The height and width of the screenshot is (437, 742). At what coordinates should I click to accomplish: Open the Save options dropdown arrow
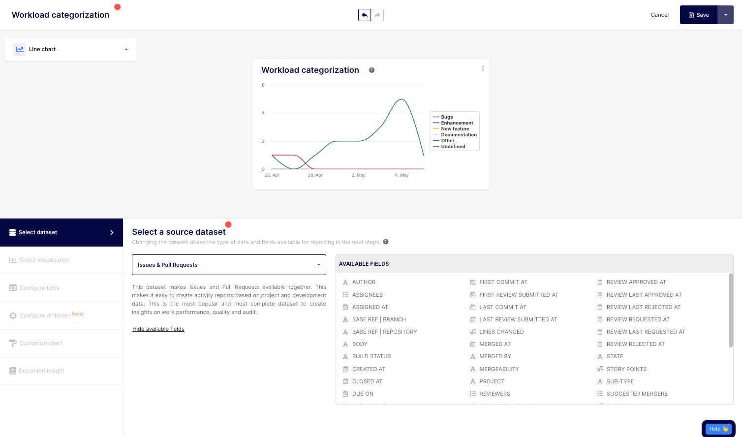pyautogui.click(x=725, y=15)
